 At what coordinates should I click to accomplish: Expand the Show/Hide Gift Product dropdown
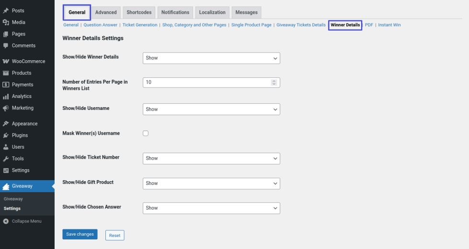[x=211, y=183]
